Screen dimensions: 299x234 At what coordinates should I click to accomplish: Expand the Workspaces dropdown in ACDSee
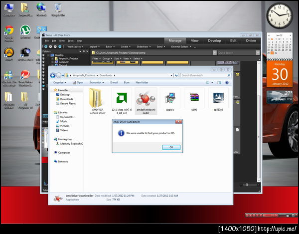point(75,47)
